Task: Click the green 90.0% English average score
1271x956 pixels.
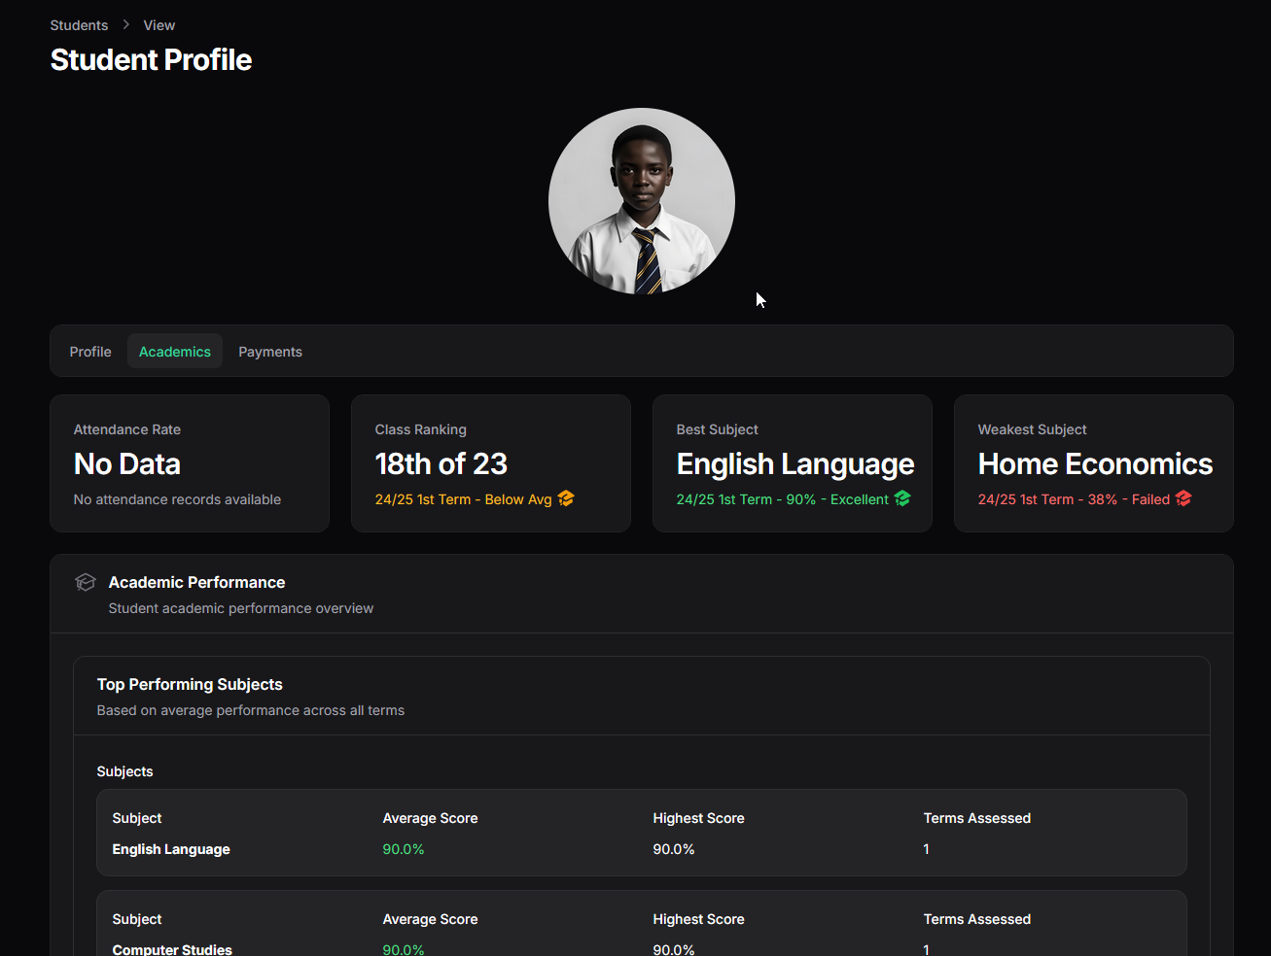Action: coord(404,849)
